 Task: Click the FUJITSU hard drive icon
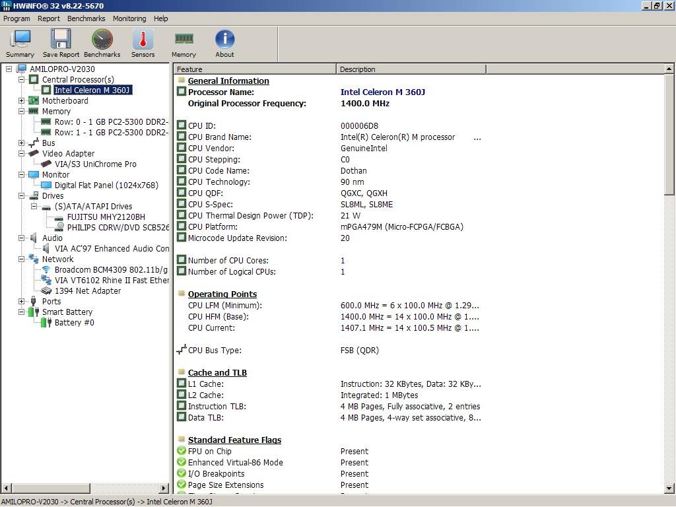pyautogui.click(x=59, y=217)
